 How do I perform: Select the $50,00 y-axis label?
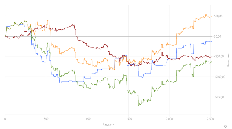click(x=218, y=16)
